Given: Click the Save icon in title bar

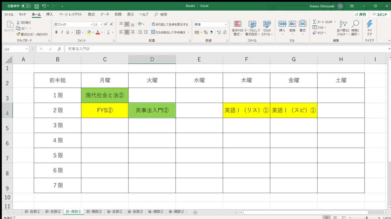Looking at the screenshot, I should pyautogui.click(x=36, y=6).
